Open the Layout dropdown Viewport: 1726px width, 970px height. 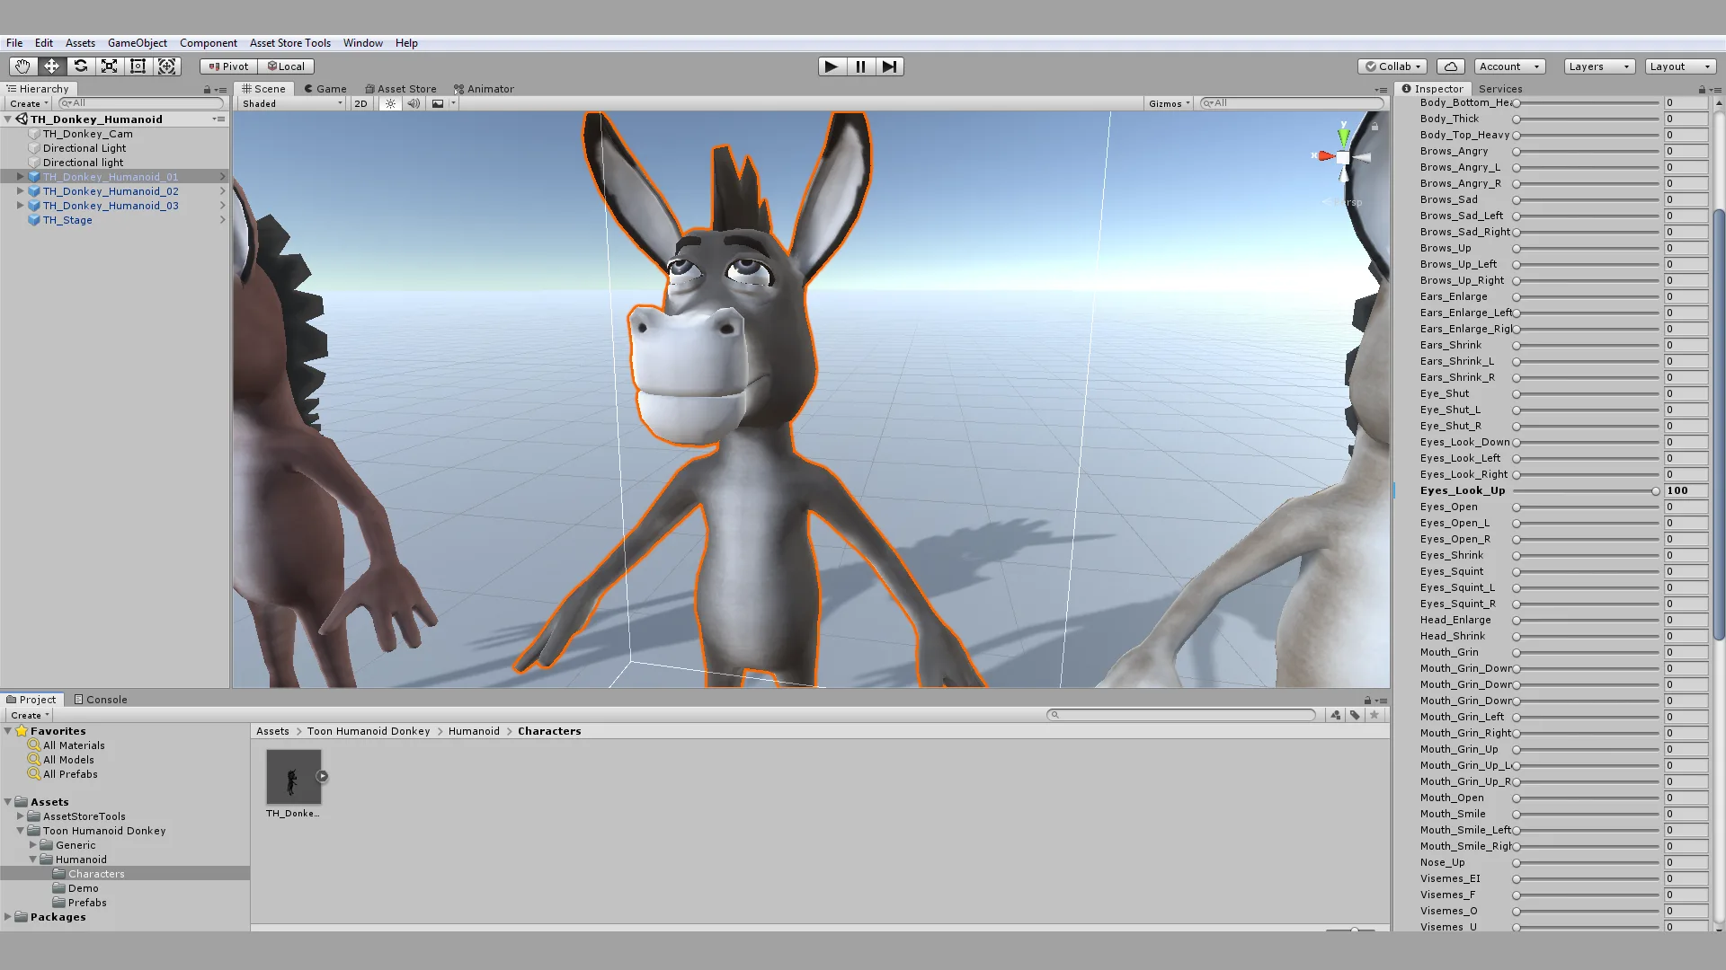pos(1680,66)
